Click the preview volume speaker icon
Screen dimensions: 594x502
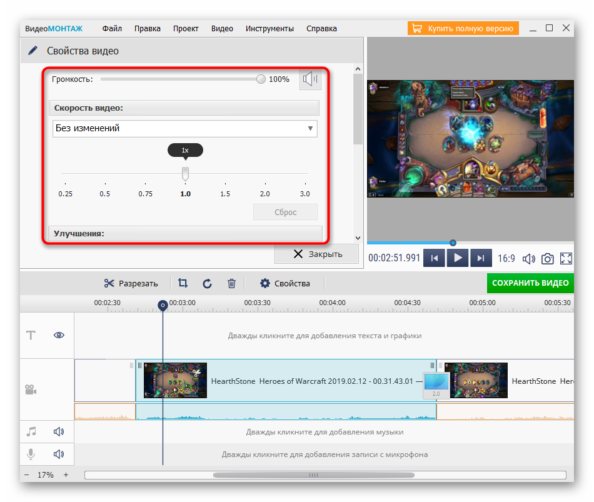coord(528,258)
